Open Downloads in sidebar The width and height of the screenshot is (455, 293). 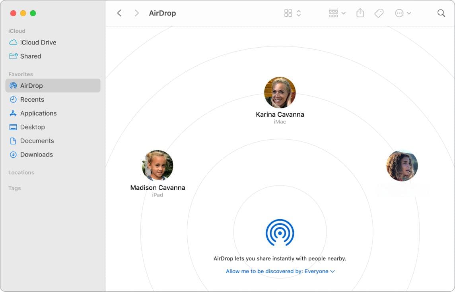pos(53,154)
